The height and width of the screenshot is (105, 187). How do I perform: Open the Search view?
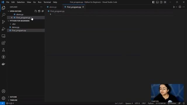[x=4, y=15]
